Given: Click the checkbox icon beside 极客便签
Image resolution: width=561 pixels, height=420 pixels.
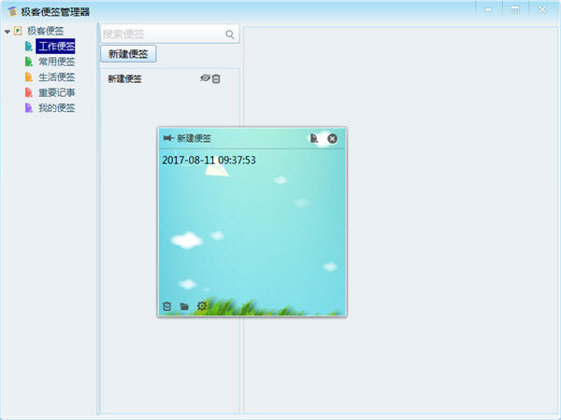Looking at the screenshot, I should point(18,31).
